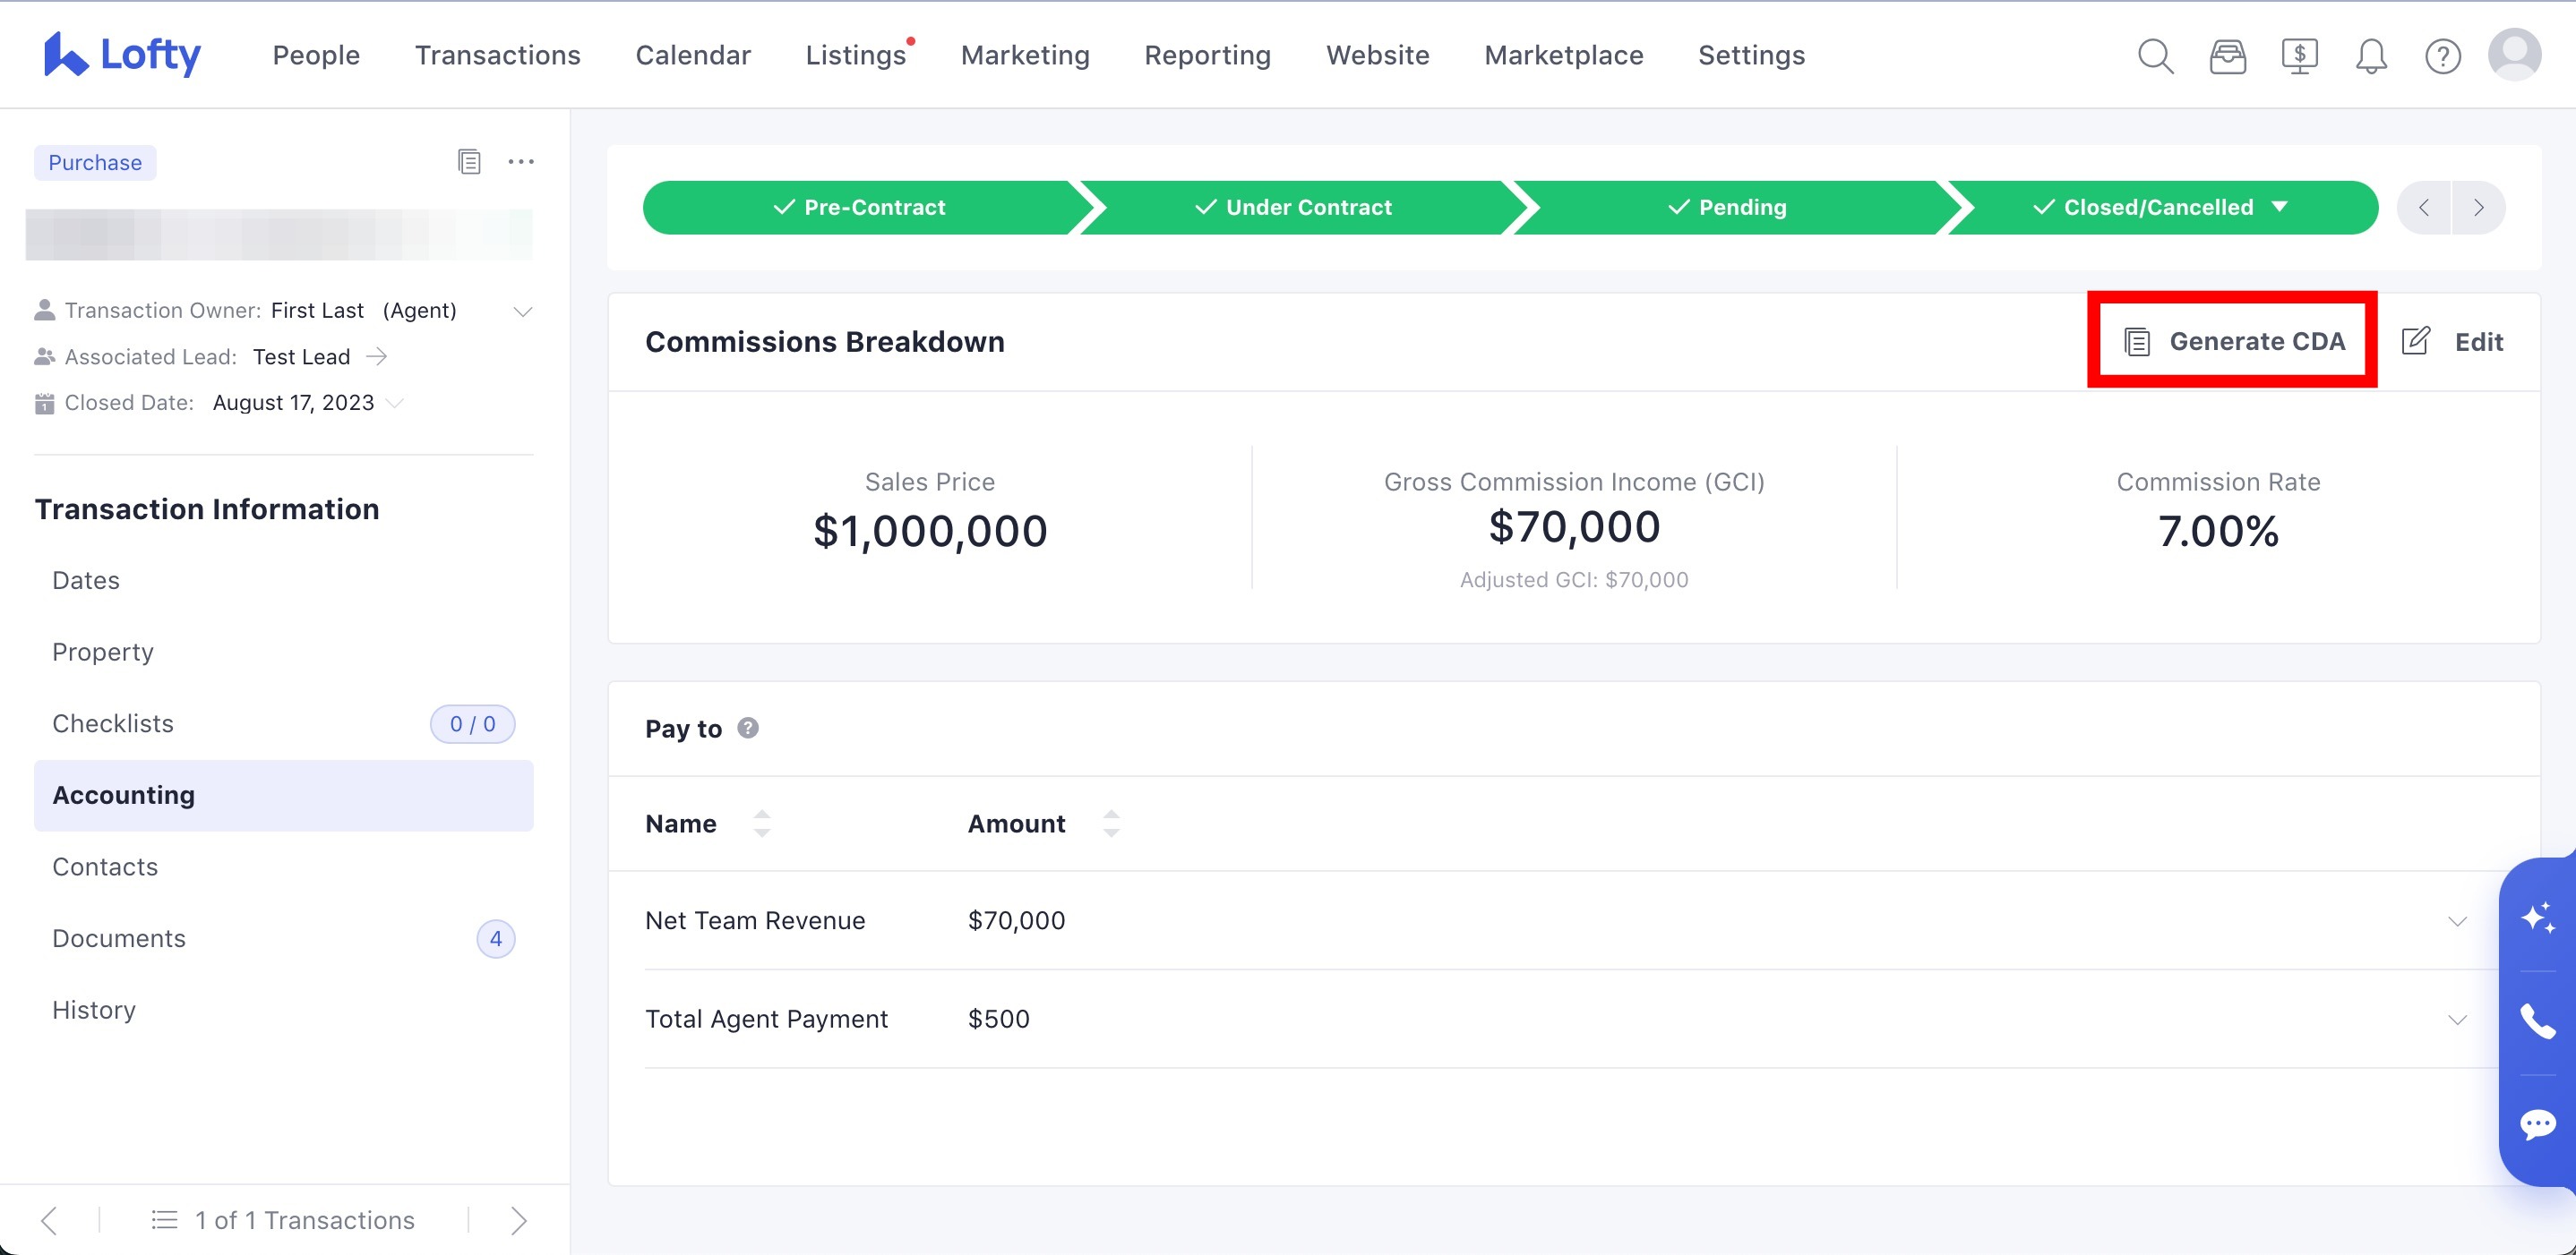The width and height of the screenshot is (2576, 1255).
Task: Click the document icon beside Purchase tag
Action: pyautogui.click(x=469, y=161)
